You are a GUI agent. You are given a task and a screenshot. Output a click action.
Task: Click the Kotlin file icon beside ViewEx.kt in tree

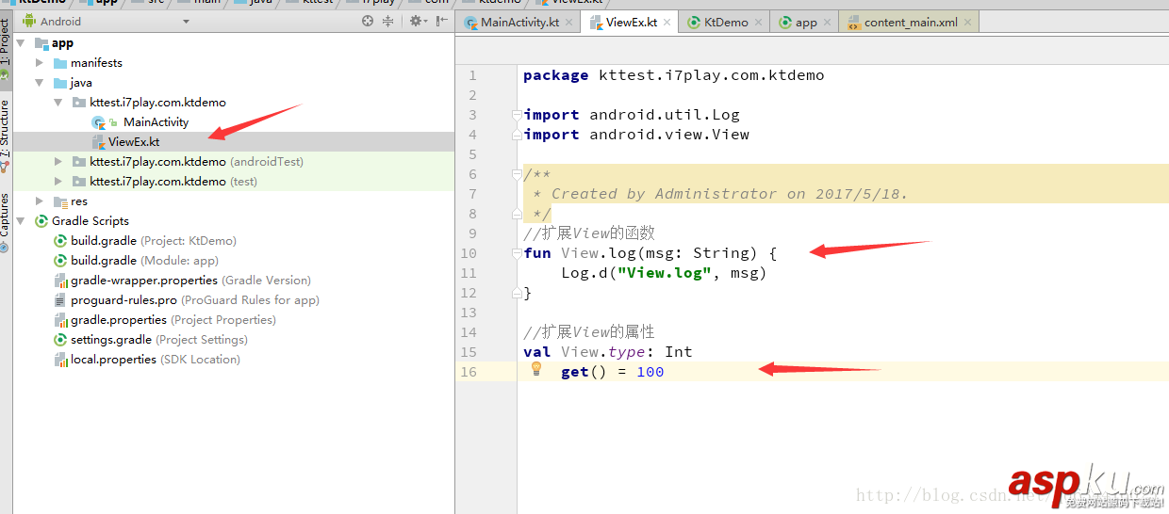coord(98,142)
